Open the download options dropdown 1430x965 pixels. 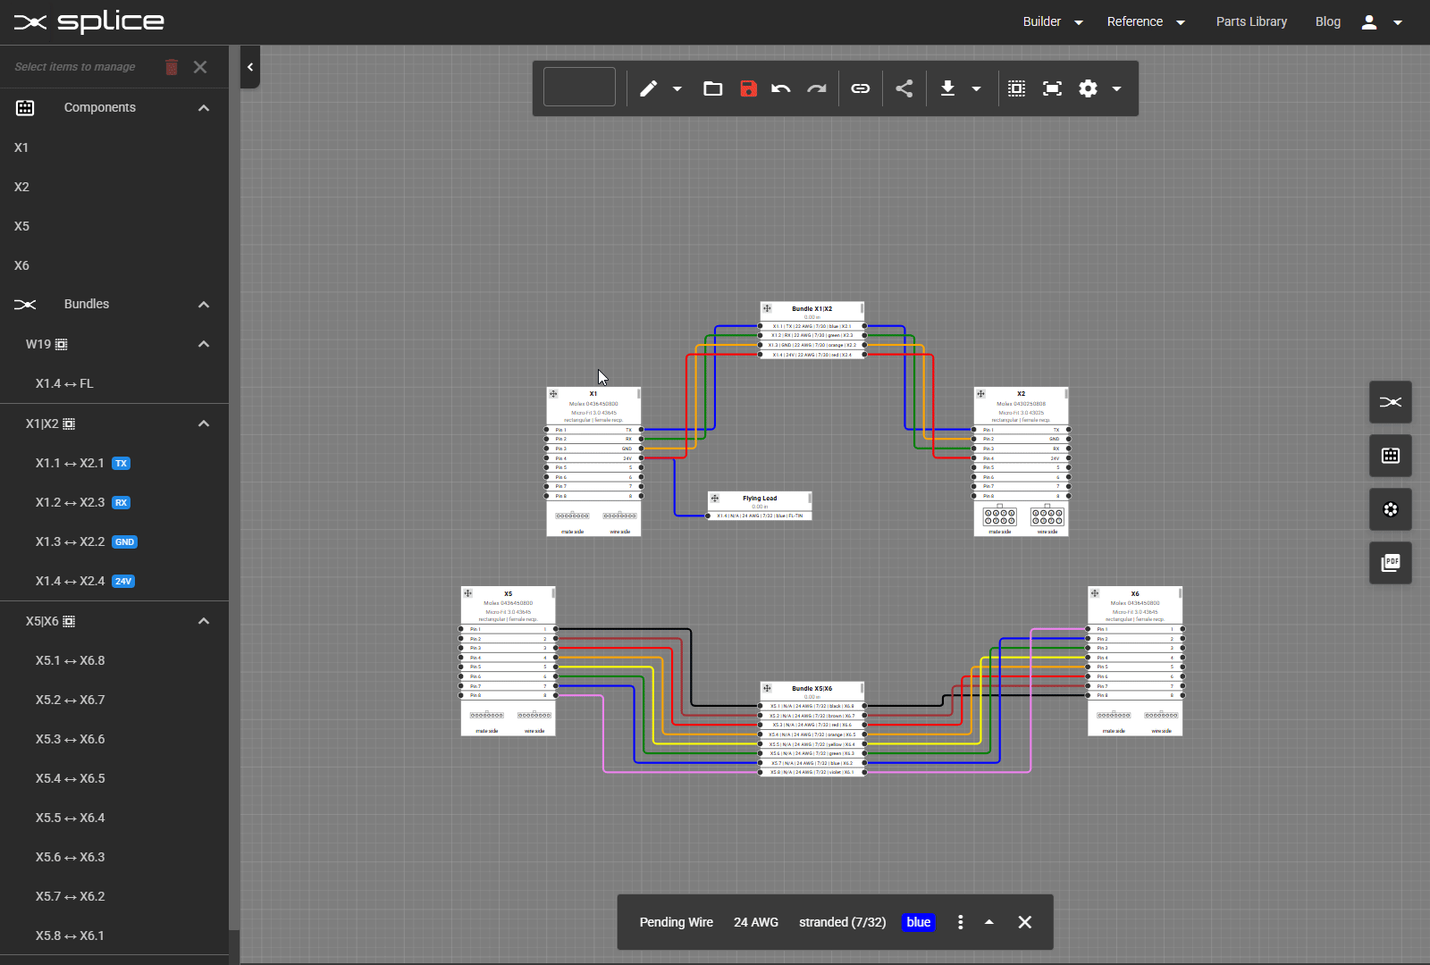977,88
